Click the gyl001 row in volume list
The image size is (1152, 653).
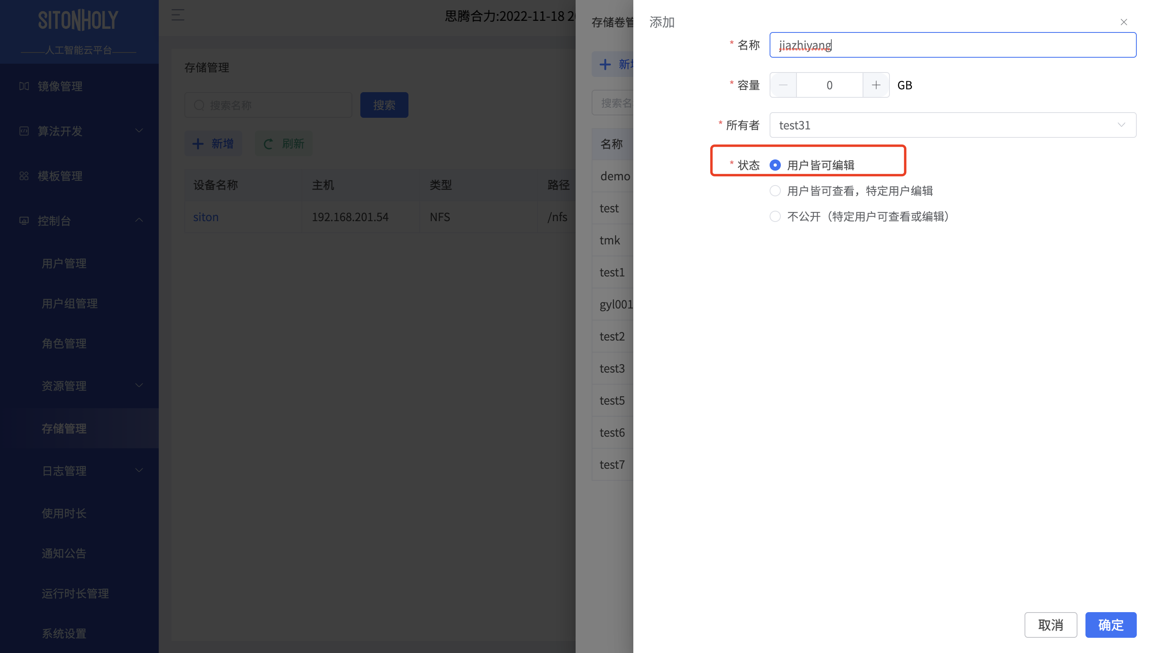click(613, 304)
